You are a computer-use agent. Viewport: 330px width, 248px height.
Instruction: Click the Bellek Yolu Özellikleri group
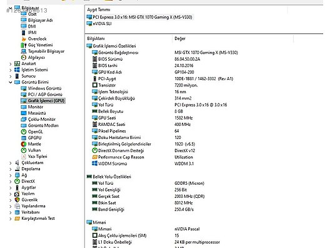(112, 177)
